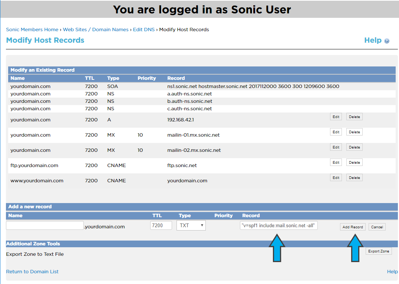Click the new record Name input box

pos(44,225)
